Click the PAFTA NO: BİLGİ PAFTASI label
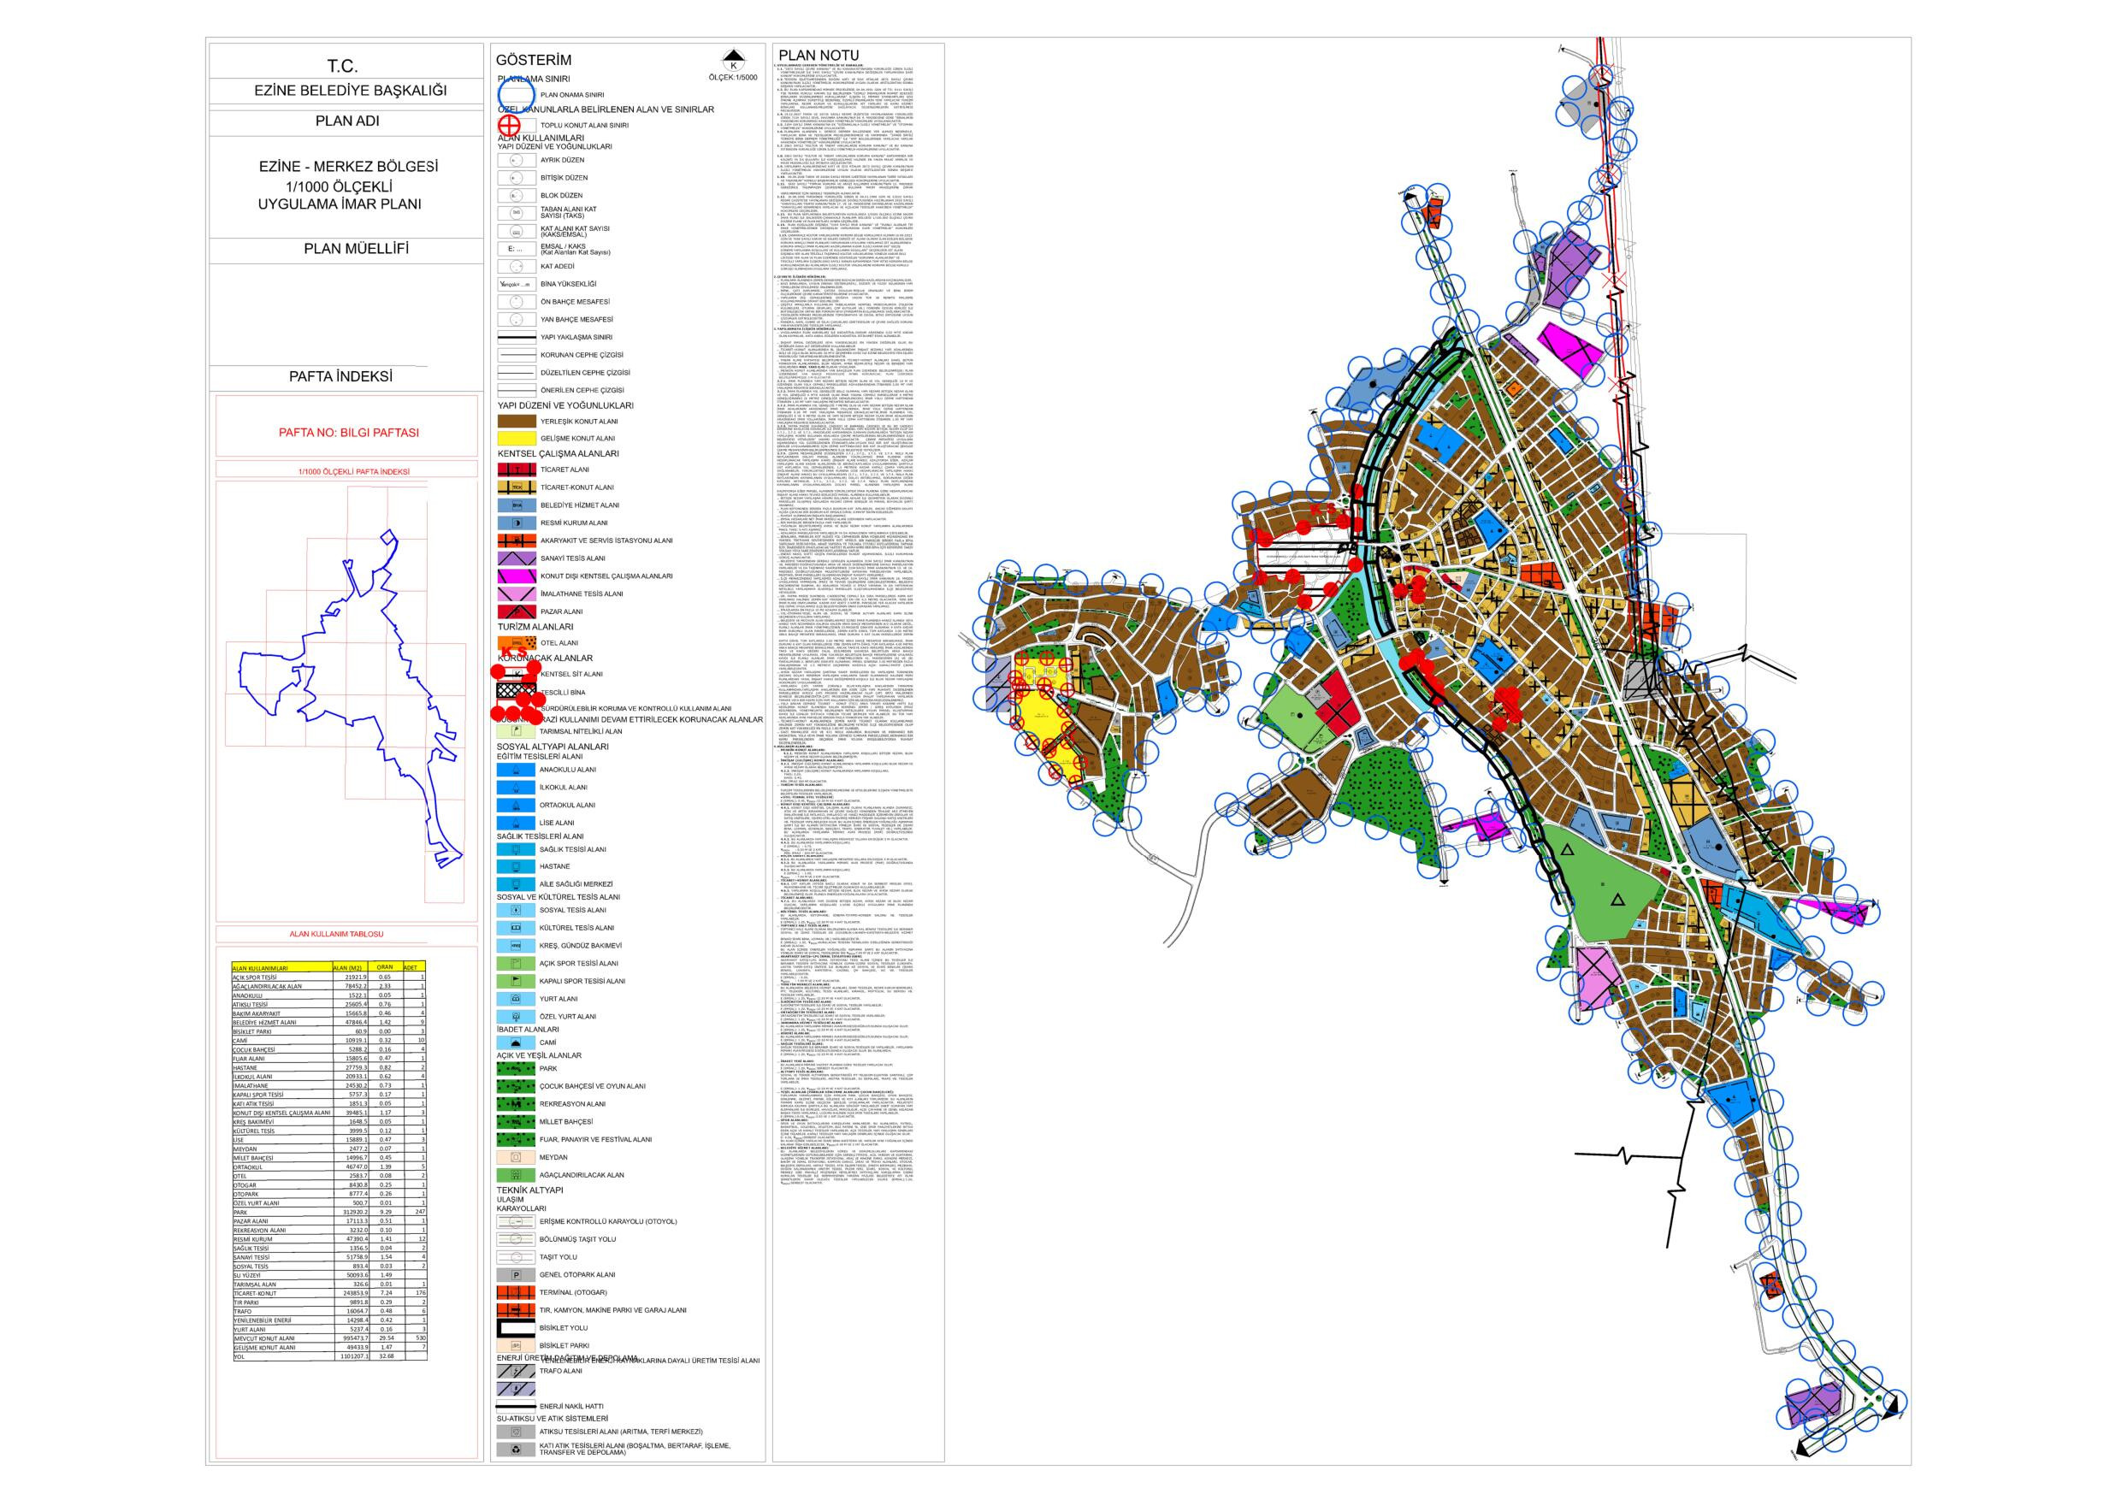Viewport: 2122px width, 1500px height. [348, 433]
